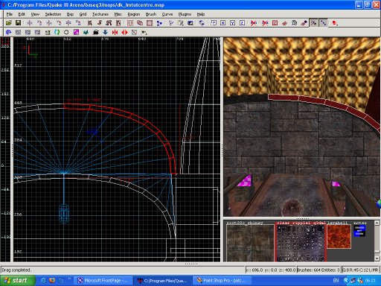Screen dimensions: 381x286
Task: Activate the blue Clipper tool icon
Action: [x=159, y=23]
